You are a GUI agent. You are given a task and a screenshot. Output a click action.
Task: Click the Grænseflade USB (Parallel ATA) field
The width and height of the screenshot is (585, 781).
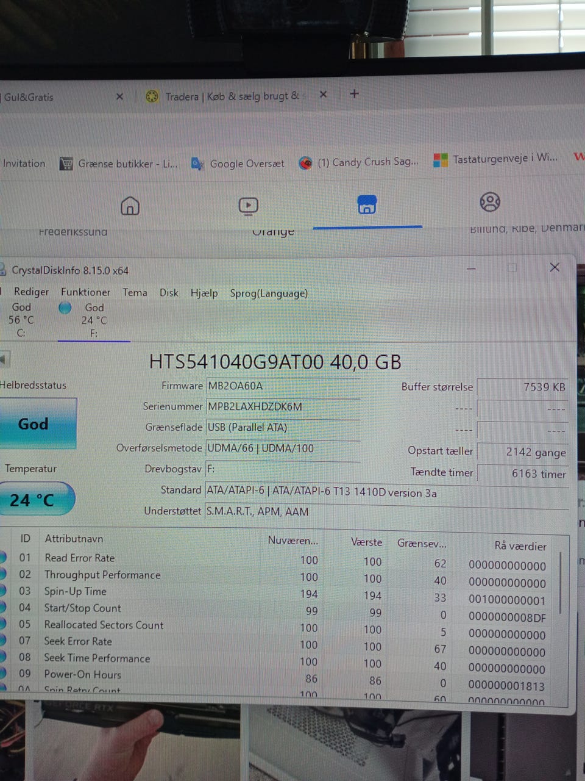(283, 427)
